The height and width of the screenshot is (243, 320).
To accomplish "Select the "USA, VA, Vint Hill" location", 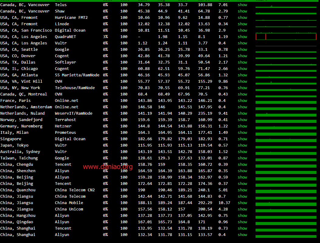I will (21, 81).
